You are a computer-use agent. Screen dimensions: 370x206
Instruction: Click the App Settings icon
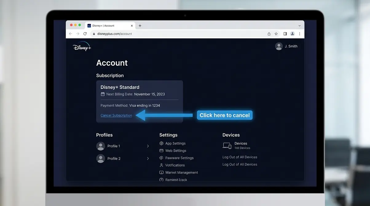161,143
